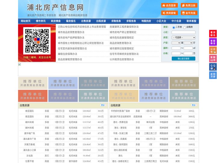Open the 港北 - 凤凰城 rental listing
Image resolution: width=217 pixels, height=163 pixels.
(120, 139)
